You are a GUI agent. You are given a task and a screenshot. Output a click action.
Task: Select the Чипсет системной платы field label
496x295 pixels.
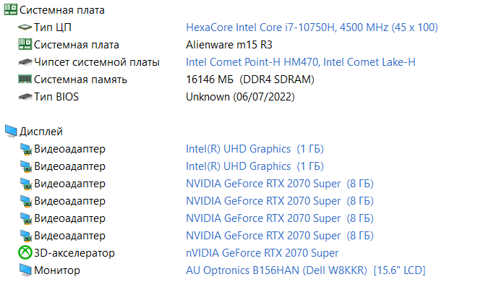pyautogui.click(x=97, y=62)
